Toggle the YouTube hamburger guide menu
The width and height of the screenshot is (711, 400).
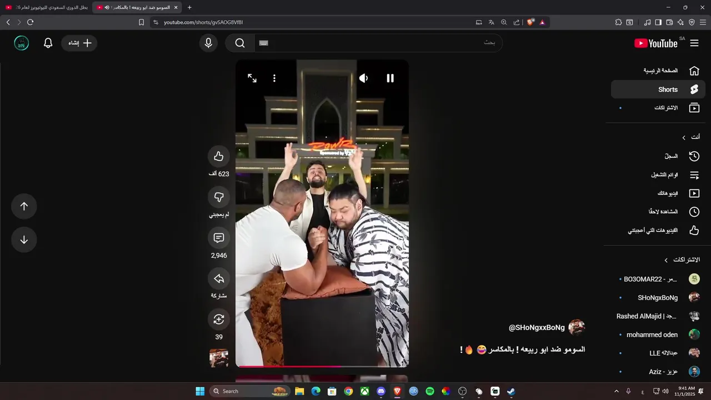[694, 43]
